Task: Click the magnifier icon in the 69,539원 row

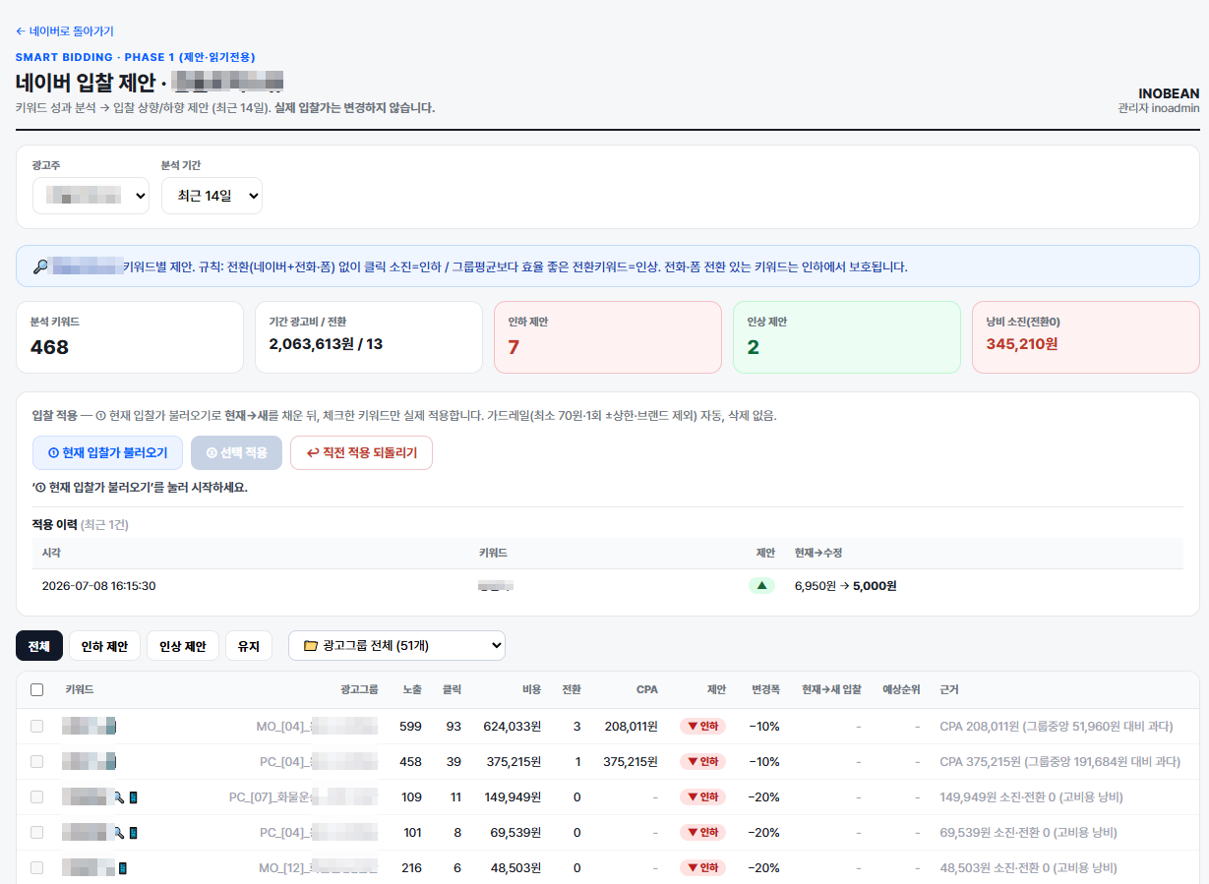Action: click(119, 833)
